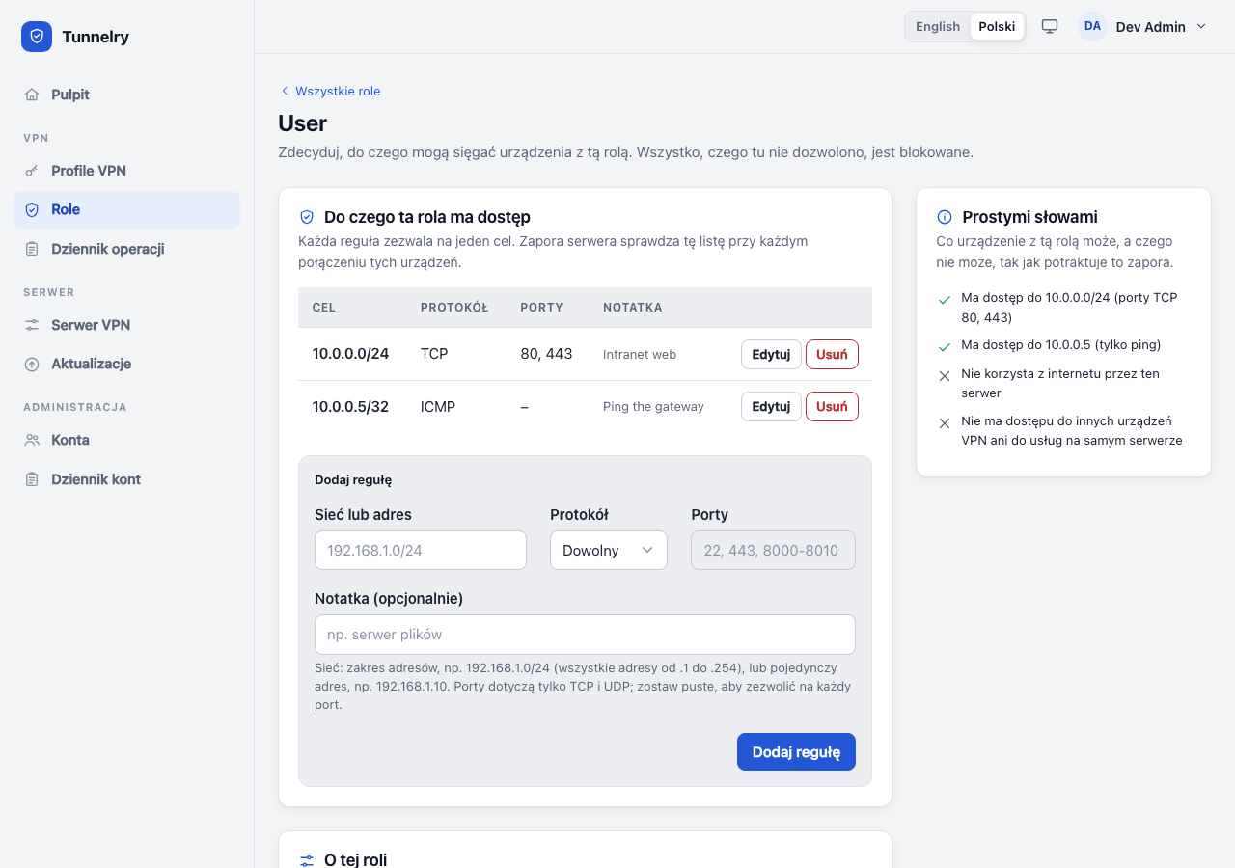Click the Tunnelry shield logo
Viewport: 1235px width, 868px height.
37,37
